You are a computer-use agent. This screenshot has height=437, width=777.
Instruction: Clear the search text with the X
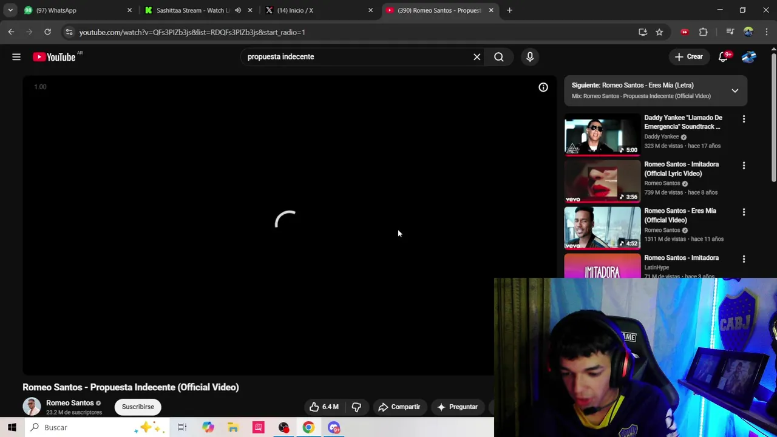click(477, 56)
